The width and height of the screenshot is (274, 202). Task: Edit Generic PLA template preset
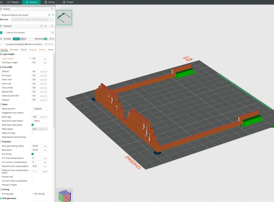(53, 33)
